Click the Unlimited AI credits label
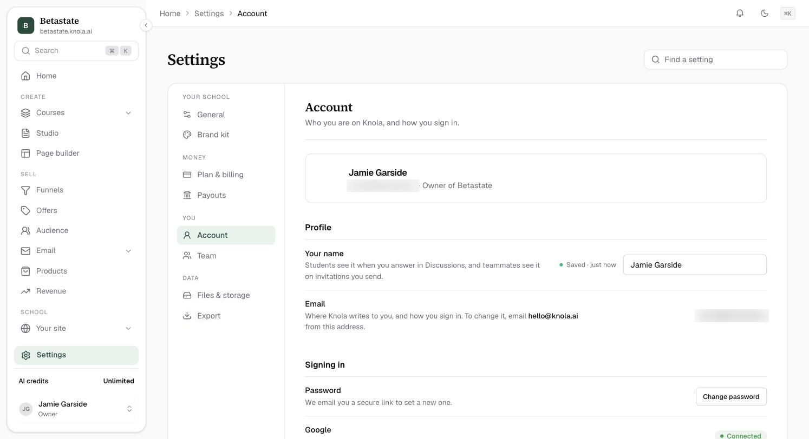The height and width of the screenshot is (439, 809). (x=119, y=381)
